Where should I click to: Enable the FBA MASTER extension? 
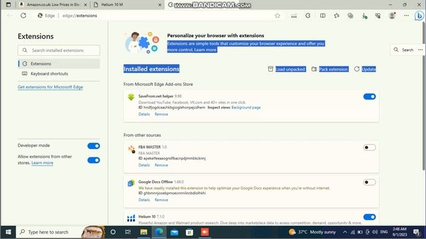coord(369,147)
